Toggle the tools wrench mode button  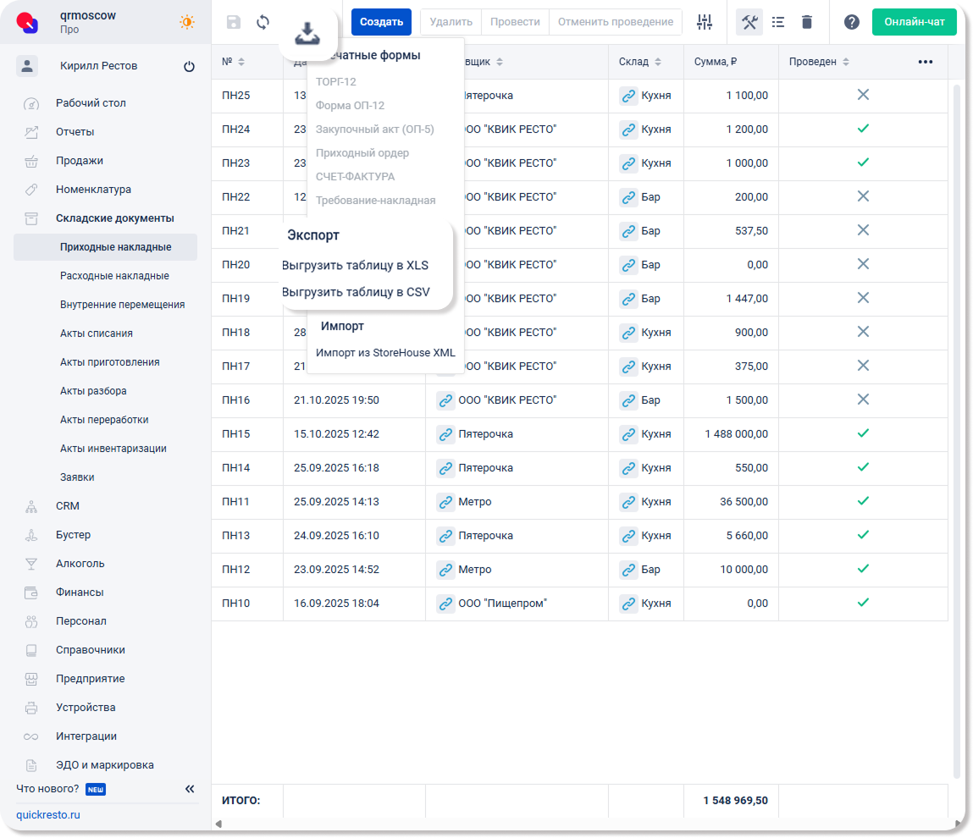pyautogui.click(x=749, y=23)
